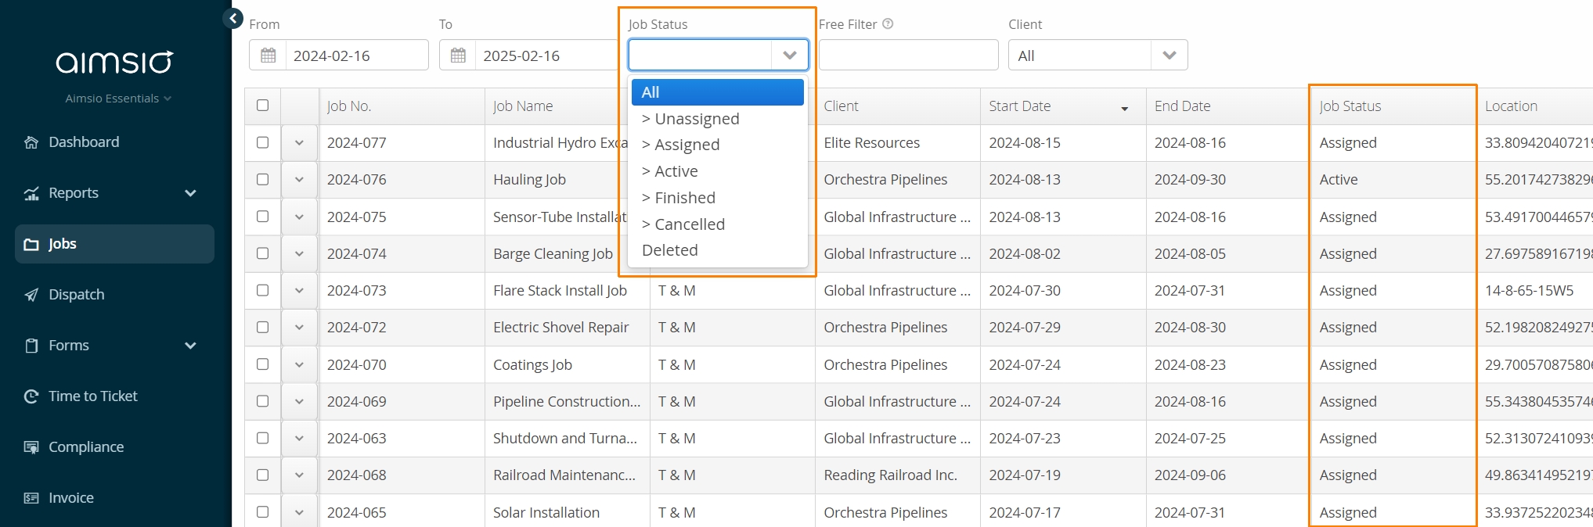Expand row details for job 2024-063
Screen dimensions: 1593x527
coord(299,439)
